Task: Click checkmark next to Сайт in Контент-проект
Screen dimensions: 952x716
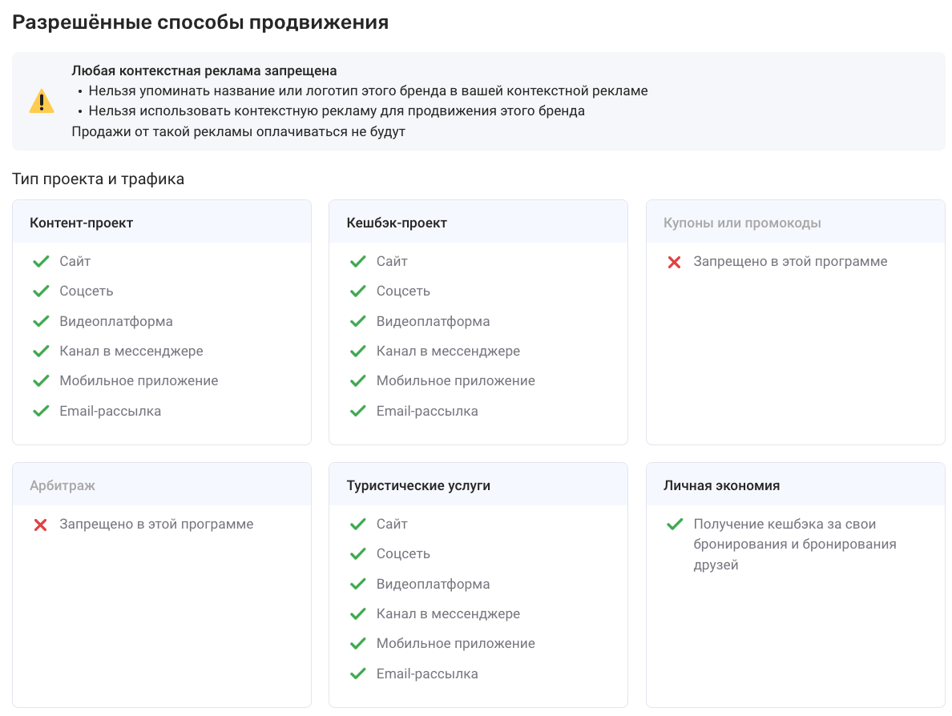Action: [41, 262]
